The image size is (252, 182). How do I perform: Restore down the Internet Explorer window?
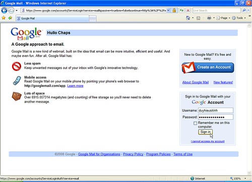pyautogui.click(x=243, y=3)
